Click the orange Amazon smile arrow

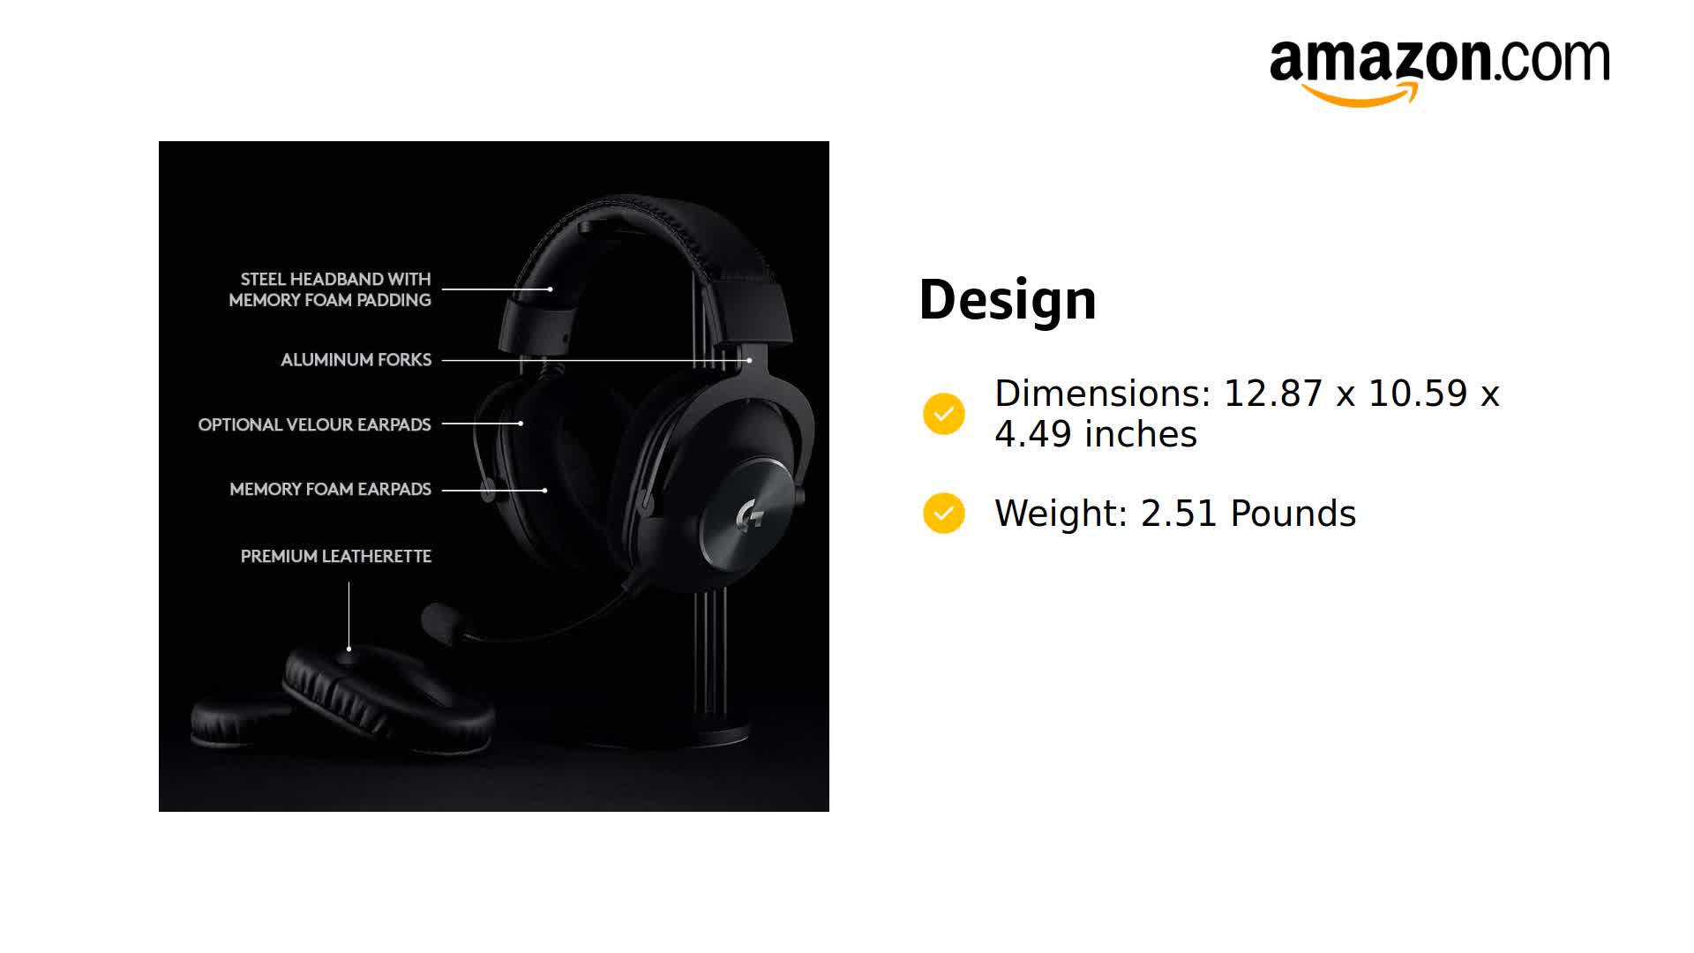pos(1360,94)
